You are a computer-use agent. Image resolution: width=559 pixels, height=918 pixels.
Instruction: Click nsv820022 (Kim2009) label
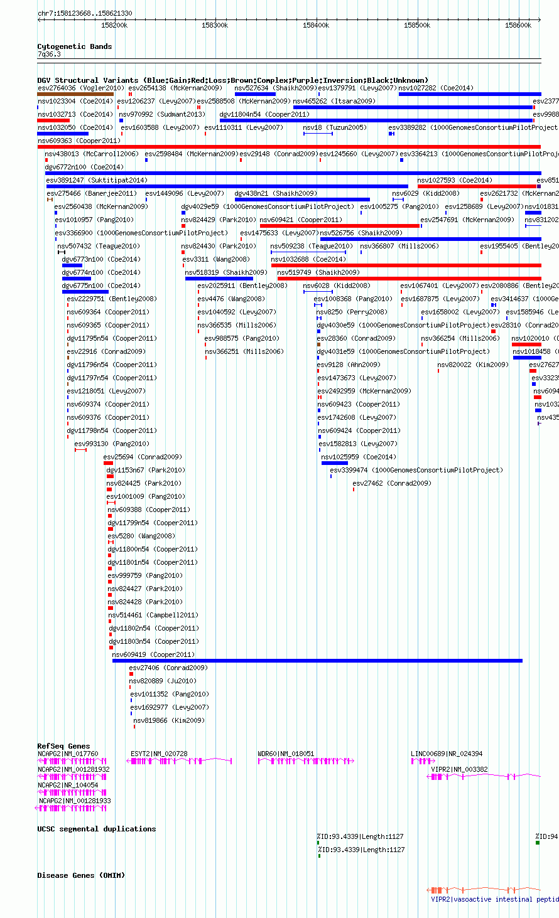pos(473,365)
